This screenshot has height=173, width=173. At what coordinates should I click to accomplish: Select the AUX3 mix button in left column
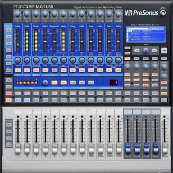point(9,64)
